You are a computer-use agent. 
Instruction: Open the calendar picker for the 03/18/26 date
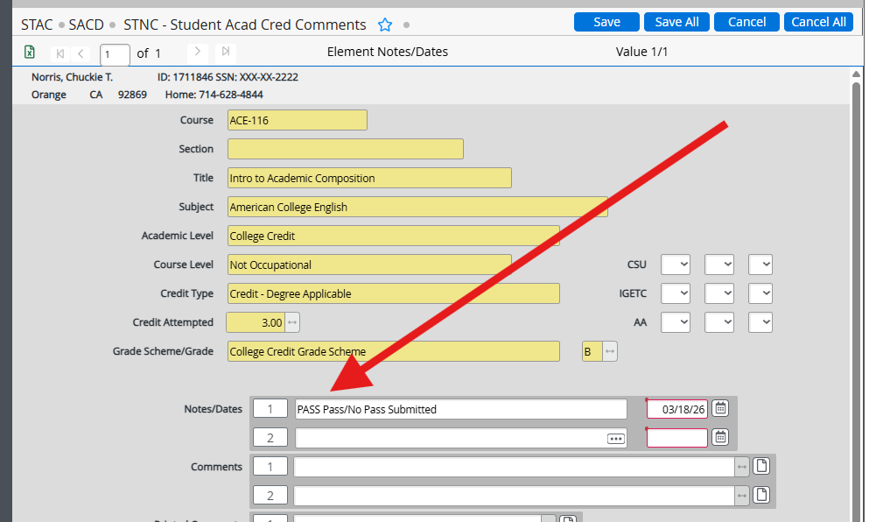click(x=719, y=408)
